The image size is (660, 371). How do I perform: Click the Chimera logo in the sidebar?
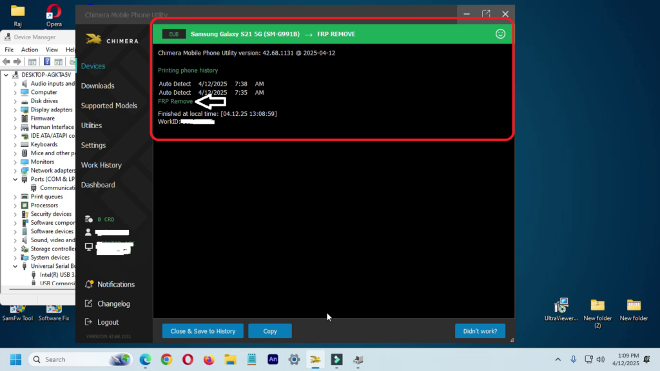(111, 40)
